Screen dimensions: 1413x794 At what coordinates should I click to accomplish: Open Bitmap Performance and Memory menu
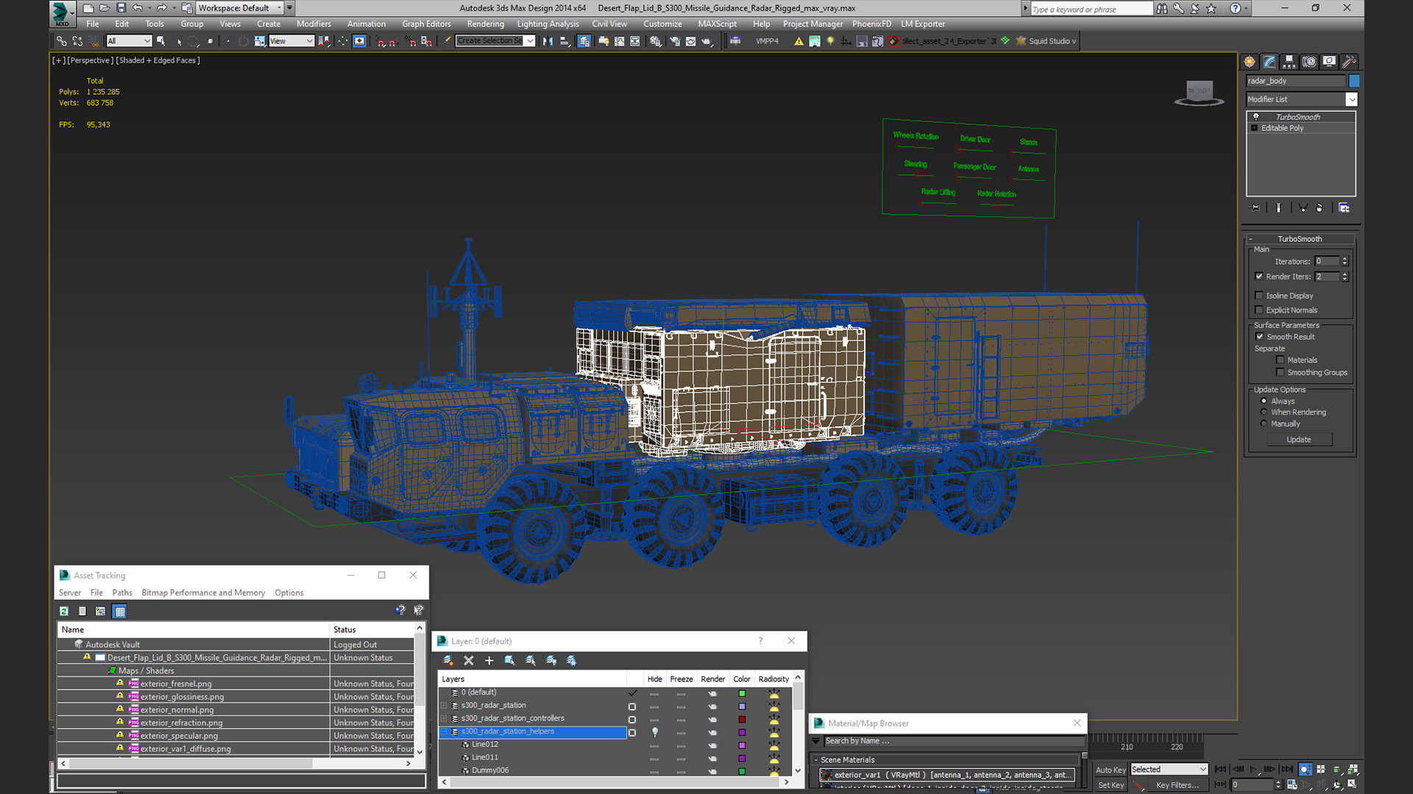tap(203, 593)
